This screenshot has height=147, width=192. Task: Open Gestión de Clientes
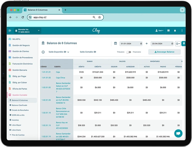pyautogui.click(x=20, y=51)
